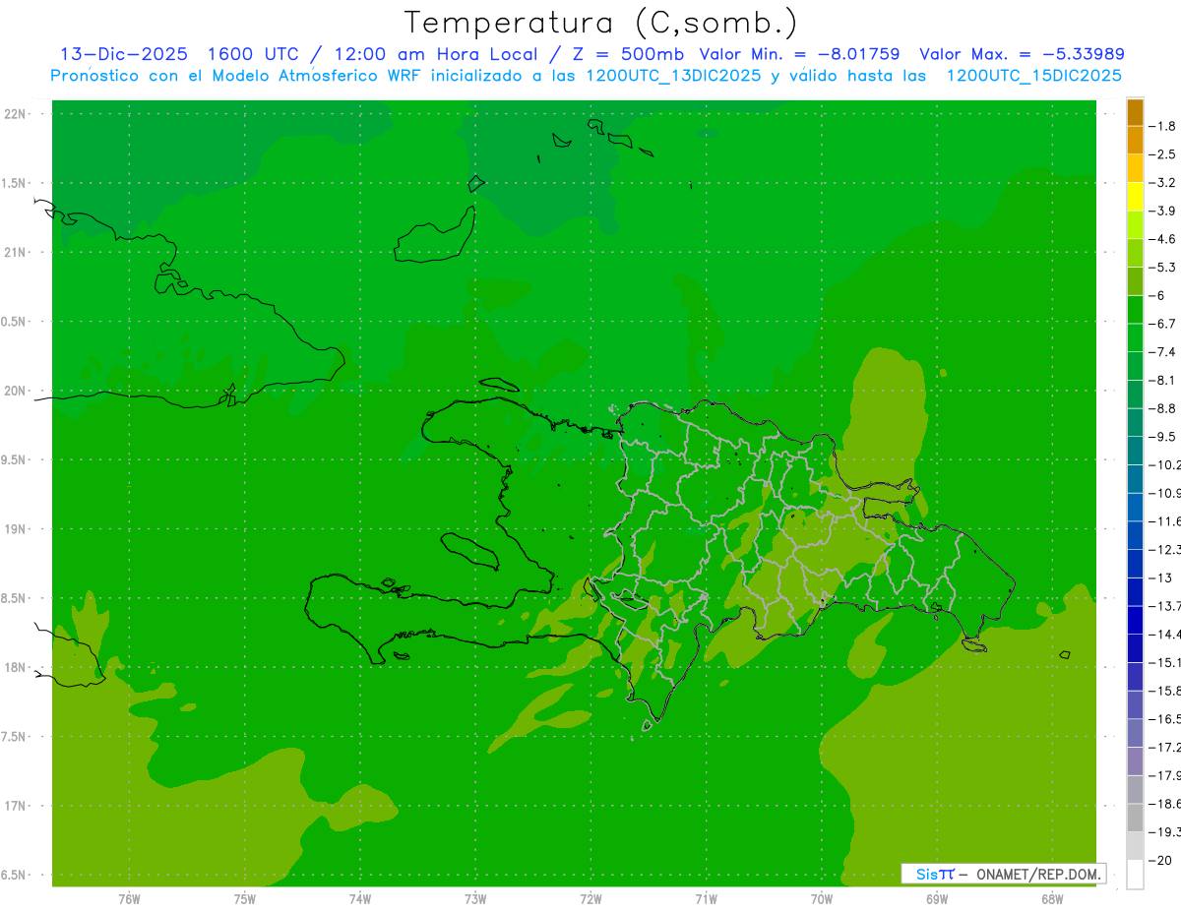Click the '-16.5' colorbar label
The height and width of the screenshot is (912, 1181).
(1164, 719)
